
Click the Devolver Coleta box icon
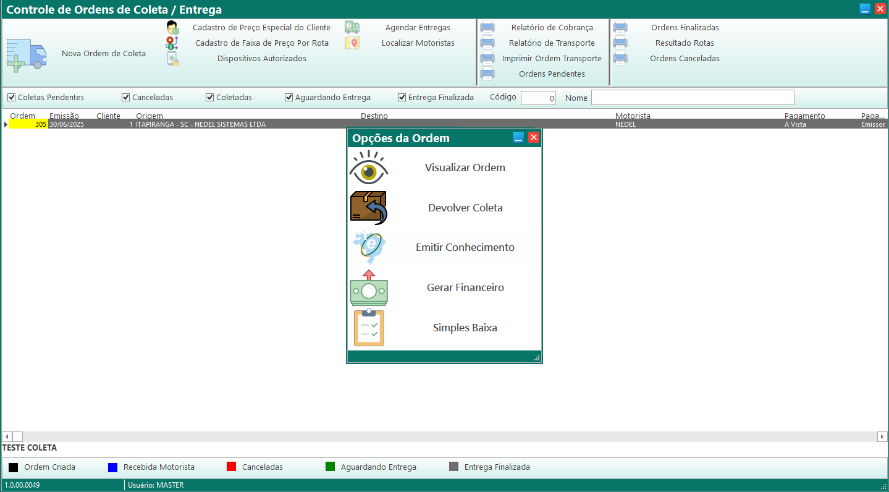369,208
